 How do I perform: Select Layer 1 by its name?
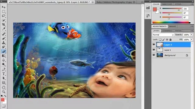click(167, 50)
